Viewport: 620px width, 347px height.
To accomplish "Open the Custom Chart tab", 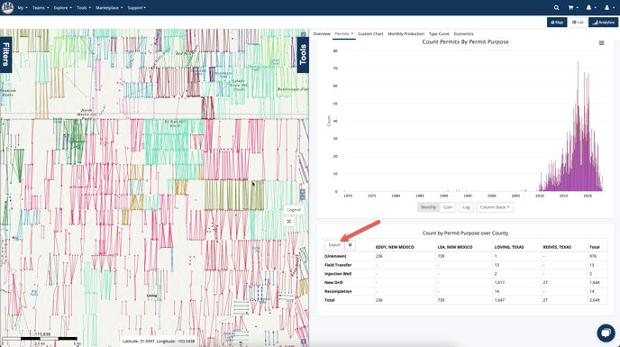I will point(370,34).
